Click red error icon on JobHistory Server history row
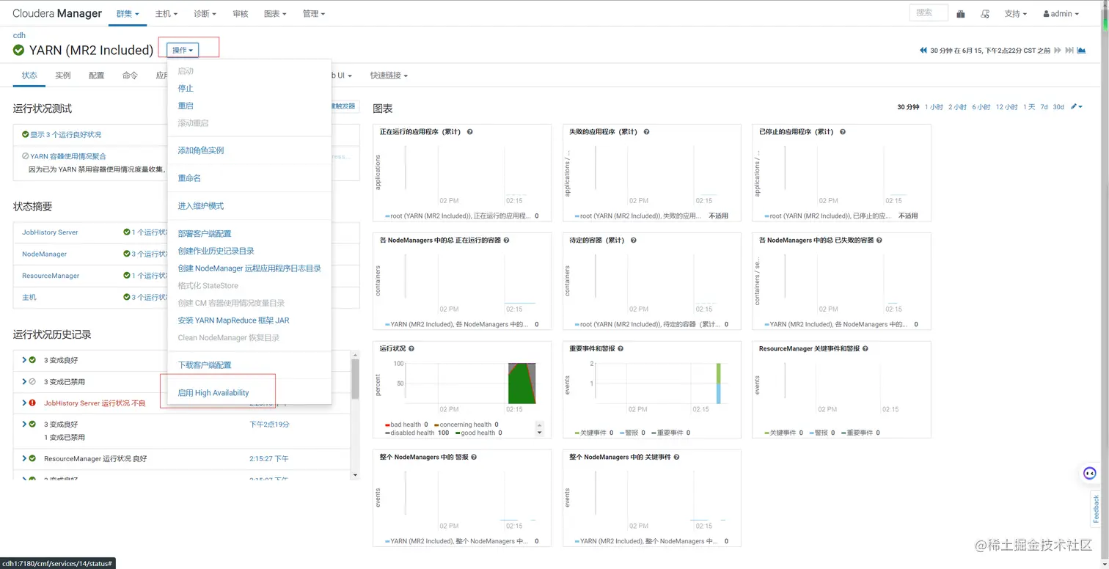 click(32, 403)
